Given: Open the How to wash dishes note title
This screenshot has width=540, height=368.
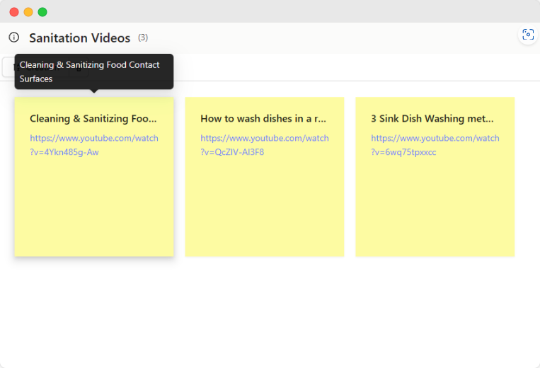Looking at the screenshot, I should click(x=263, y=118).
